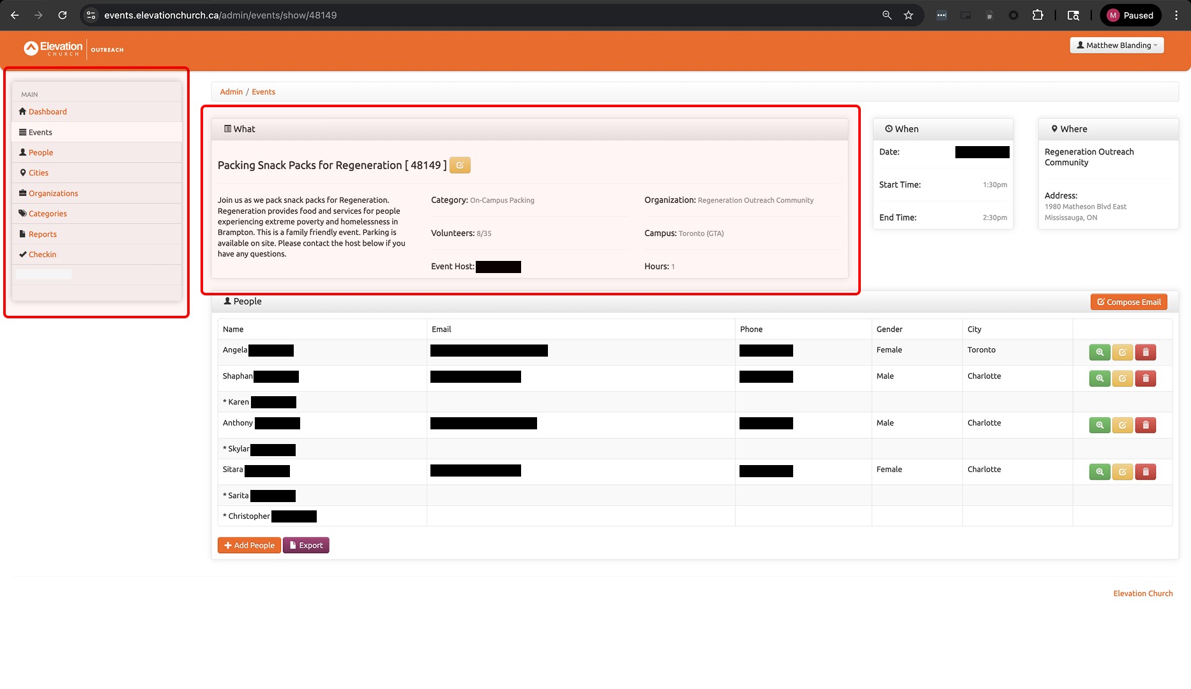Viewport: 1191px width, 689px height.
Task: Go back to the previous browser page
Action: click(x=15, y=15)
